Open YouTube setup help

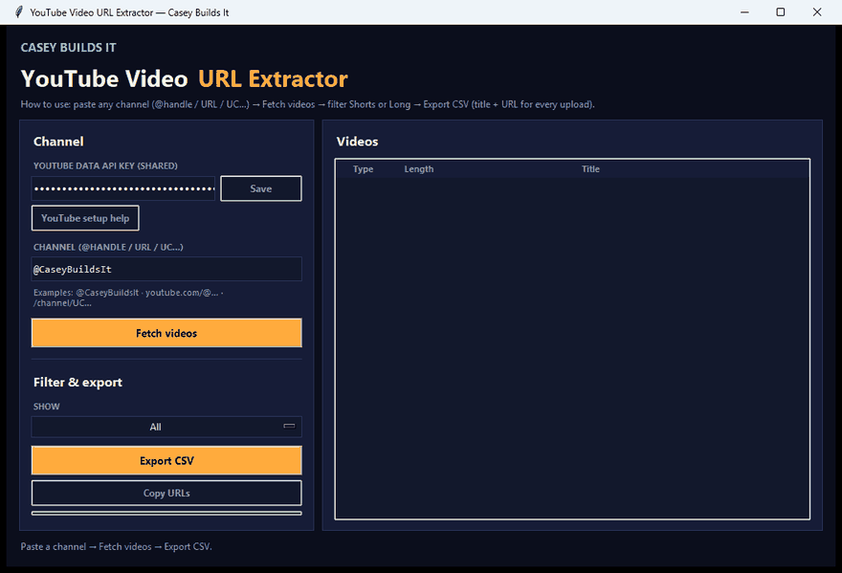(85, 218)
